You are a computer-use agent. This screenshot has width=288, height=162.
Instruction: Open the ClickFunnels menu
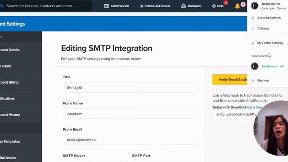117,6
